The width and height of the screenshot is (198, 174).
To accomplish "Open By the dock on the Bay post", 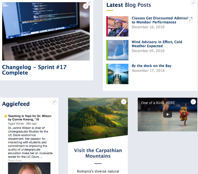I will tap(152, 66).
